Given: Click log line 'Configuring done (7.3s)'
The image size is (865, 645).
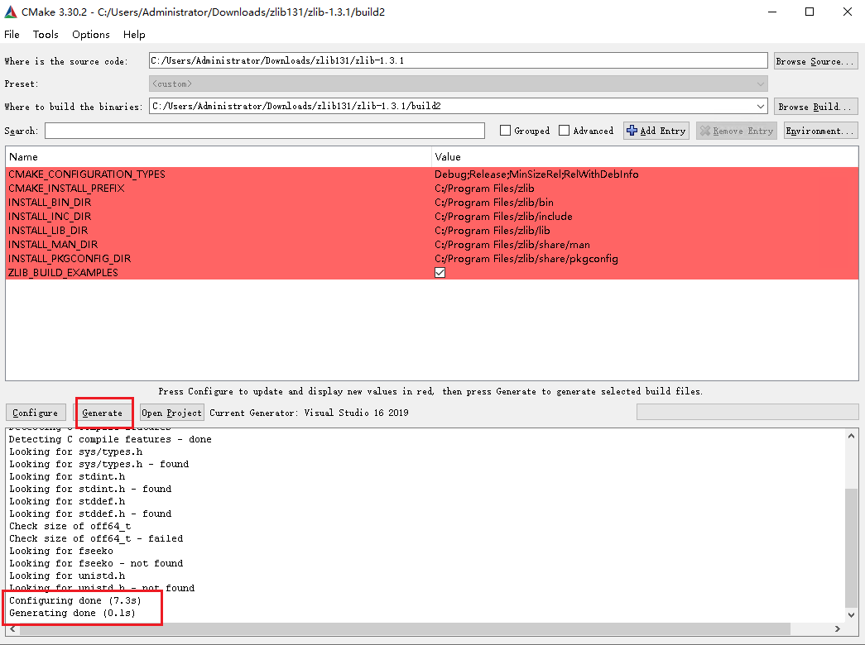Looking at the screenshot, I should pyautogui.click(x=75, y=600).
